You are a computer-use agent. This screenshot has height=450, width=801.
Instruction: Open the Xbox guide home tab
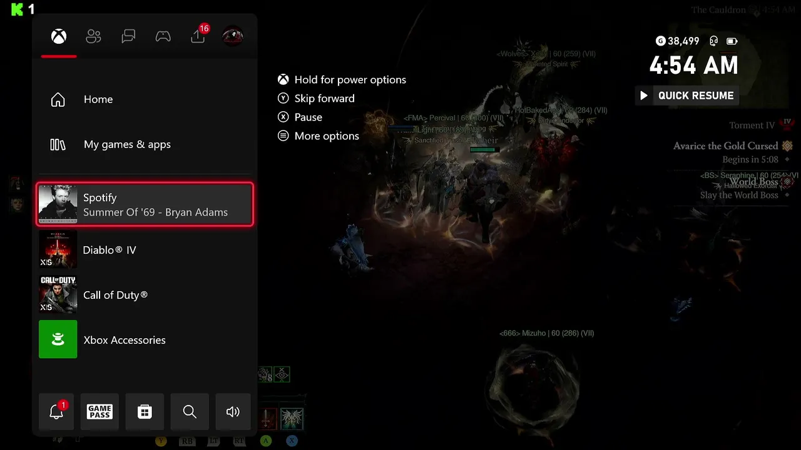(x=59, y=37)
